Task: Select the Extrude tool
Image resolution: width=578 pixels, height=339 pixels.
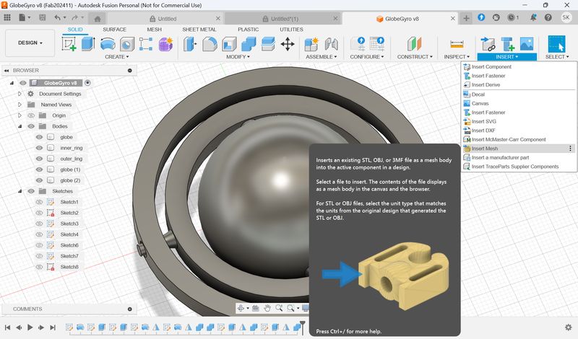Action: (x=88, y=44)
